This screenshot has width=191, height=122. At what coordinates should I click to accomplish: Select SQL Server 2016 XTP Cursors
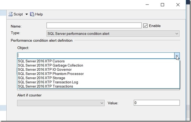tap(41, 61)
